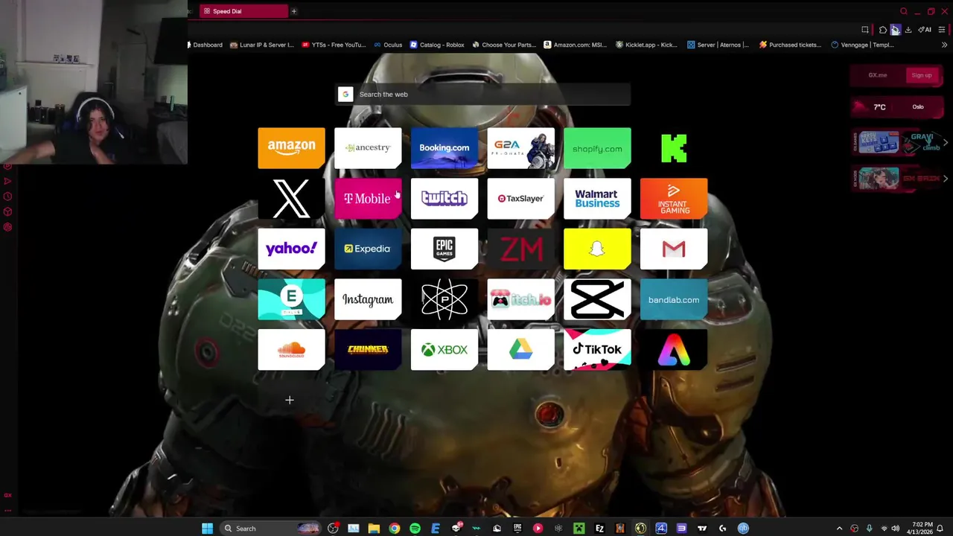Open the Oslo weather widget
This screenshot has width=953, height=536.
click(897, 107)
